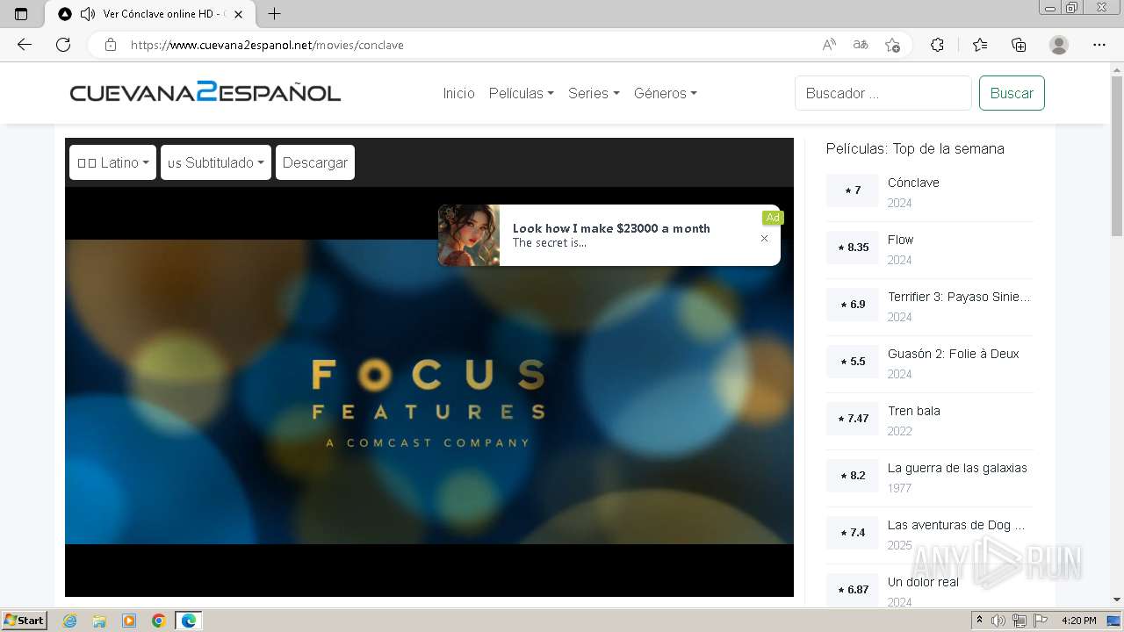Click the taskbar clock 4:20 PM
This screenshot has height=632, width=1124.
pyautogui.click(x=1079, y=621)
